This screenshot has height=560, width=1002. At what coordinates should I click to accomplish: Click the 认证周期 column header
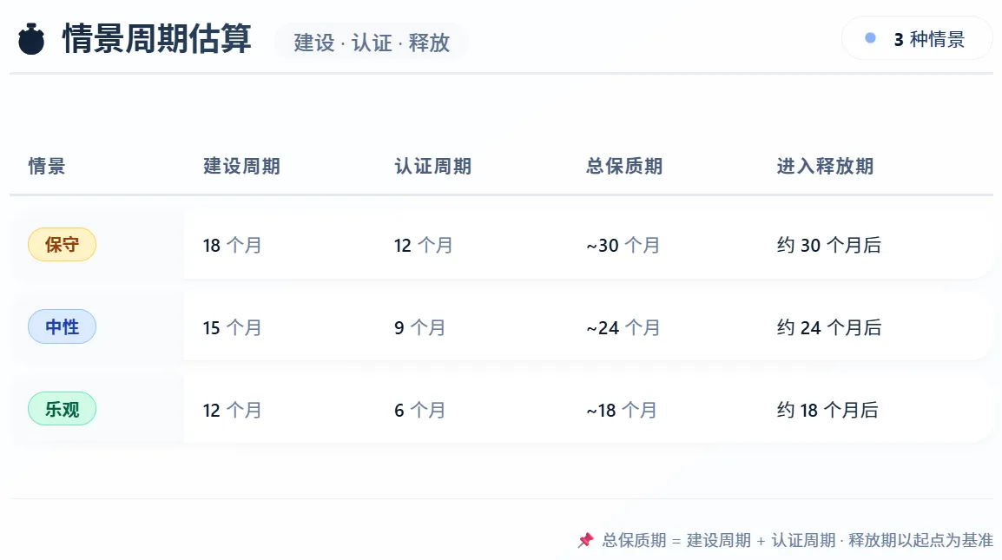click(x=432, y=166)
